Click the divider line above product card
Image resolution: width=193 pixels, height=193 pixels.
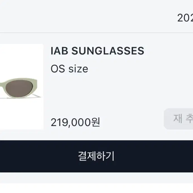click(96, 33)
